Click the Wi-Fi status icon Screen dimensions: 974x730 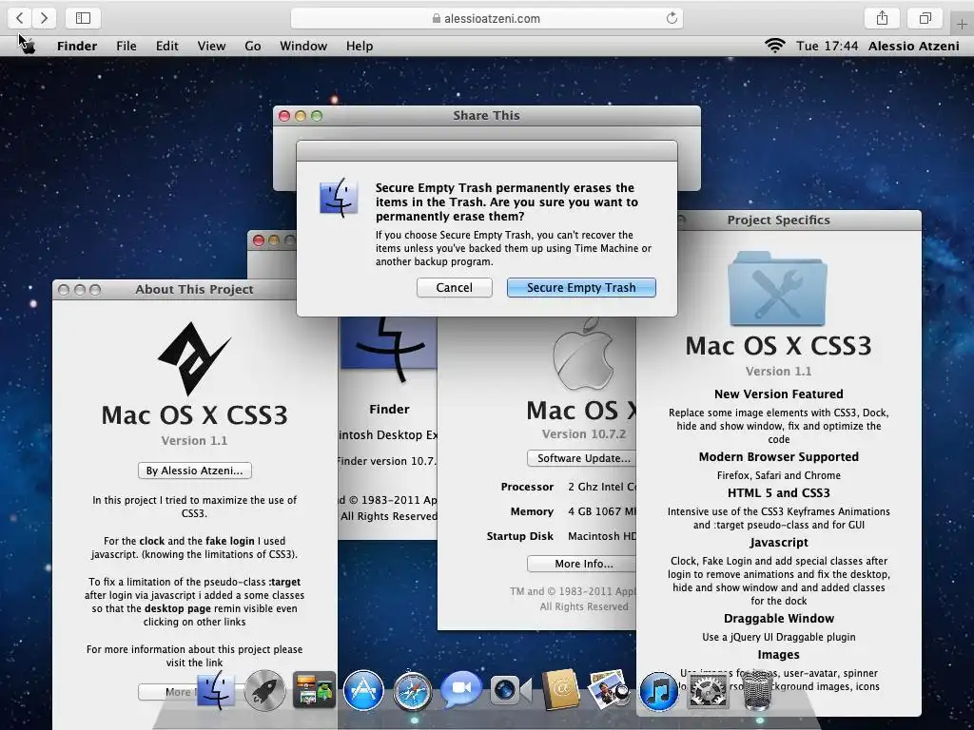click(x=774, y=46)
